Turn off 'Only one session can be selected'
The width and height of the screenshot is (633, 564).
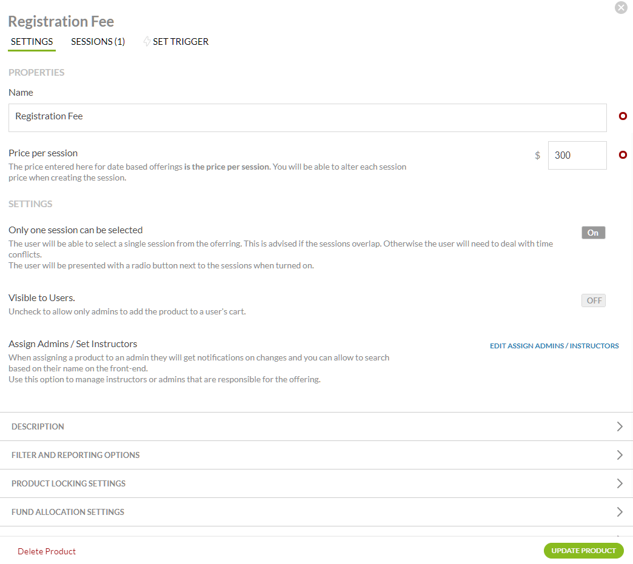tap(593, 232)
